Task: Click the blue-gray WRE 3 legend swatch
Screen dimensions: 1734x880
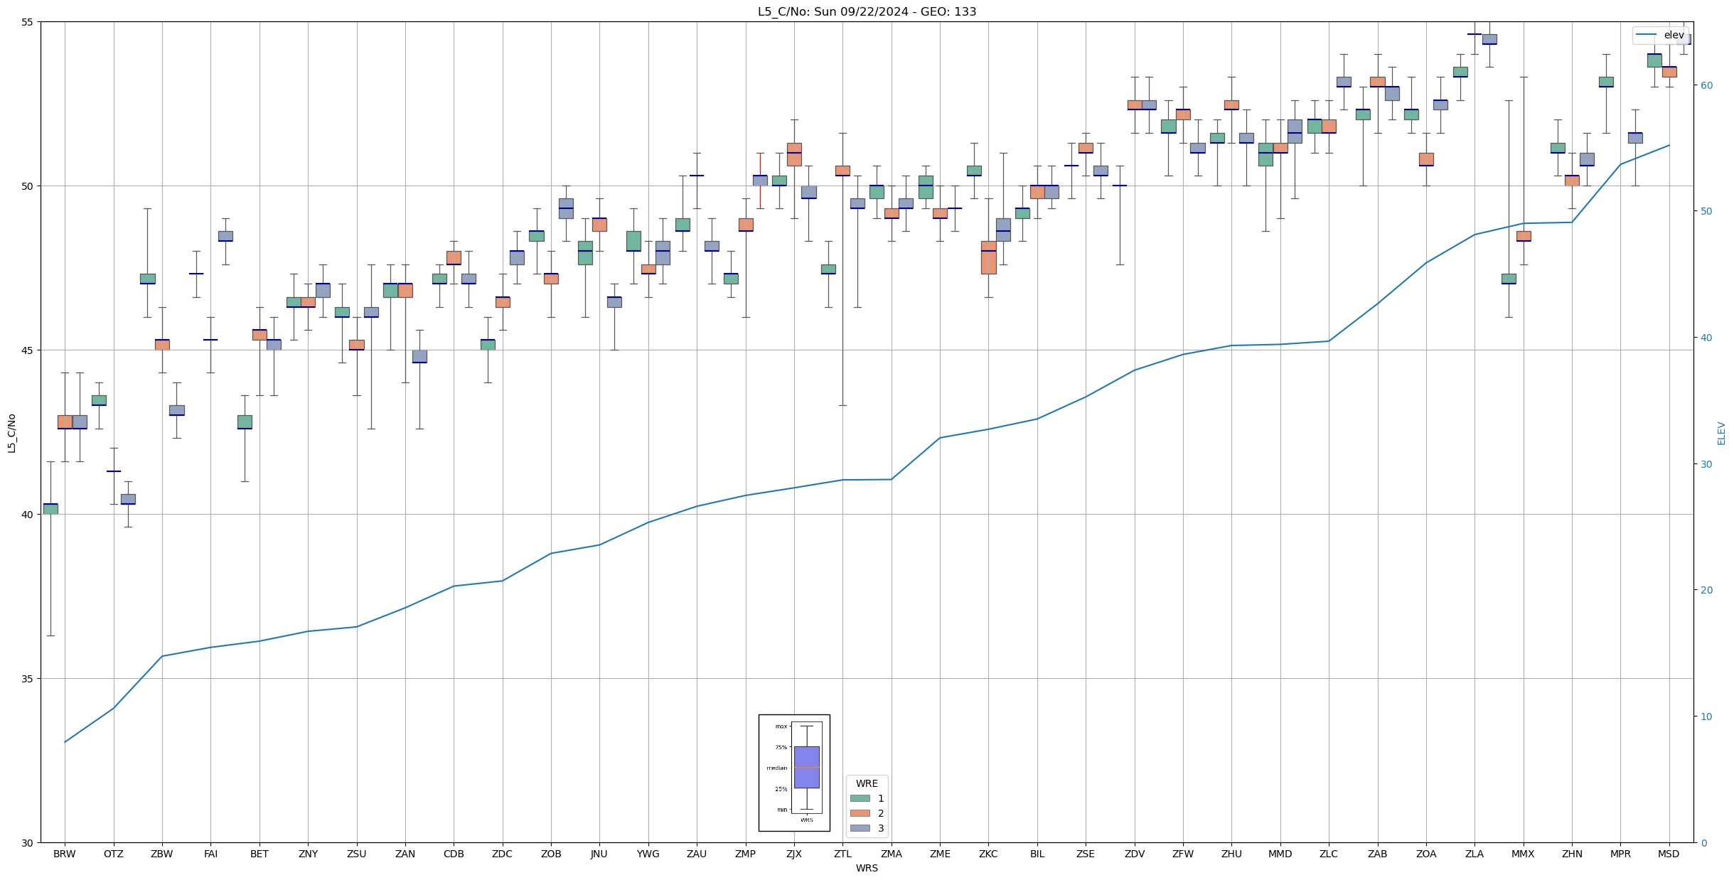Action: pos(860,828)
